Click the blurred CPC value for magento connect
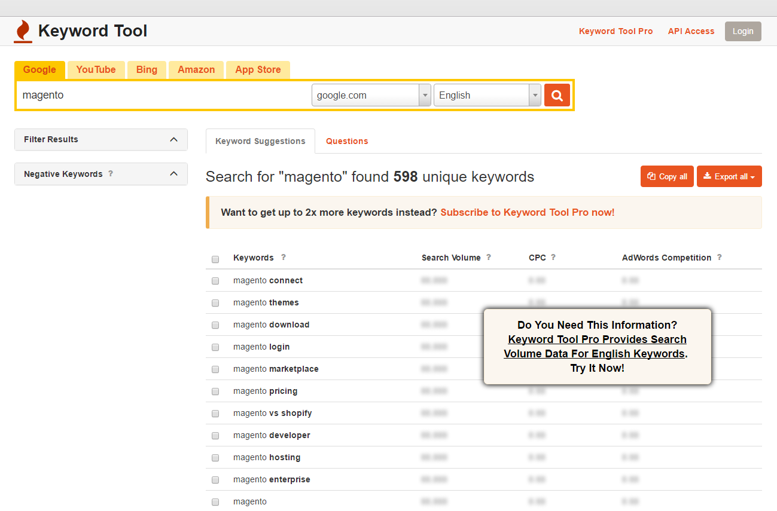 pyautogui.click(x=537, y=280)
